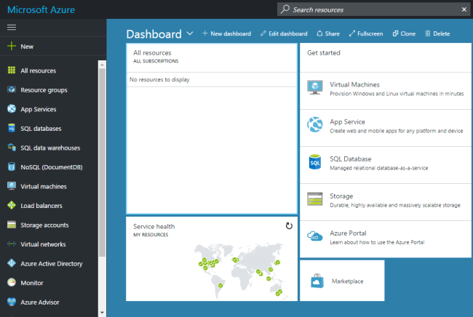Click the Microsoft Azure logo text
Image resolution: width=473 pixels, height=317 pixels.
(41, 9)
